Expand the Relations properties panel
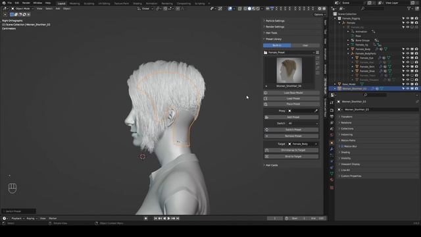Image resolution: width=421 pixels, height=237 pixels. (346, 122)
